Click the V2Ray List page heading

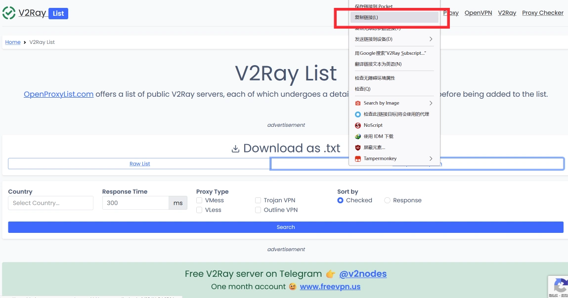tap(286, 74)
